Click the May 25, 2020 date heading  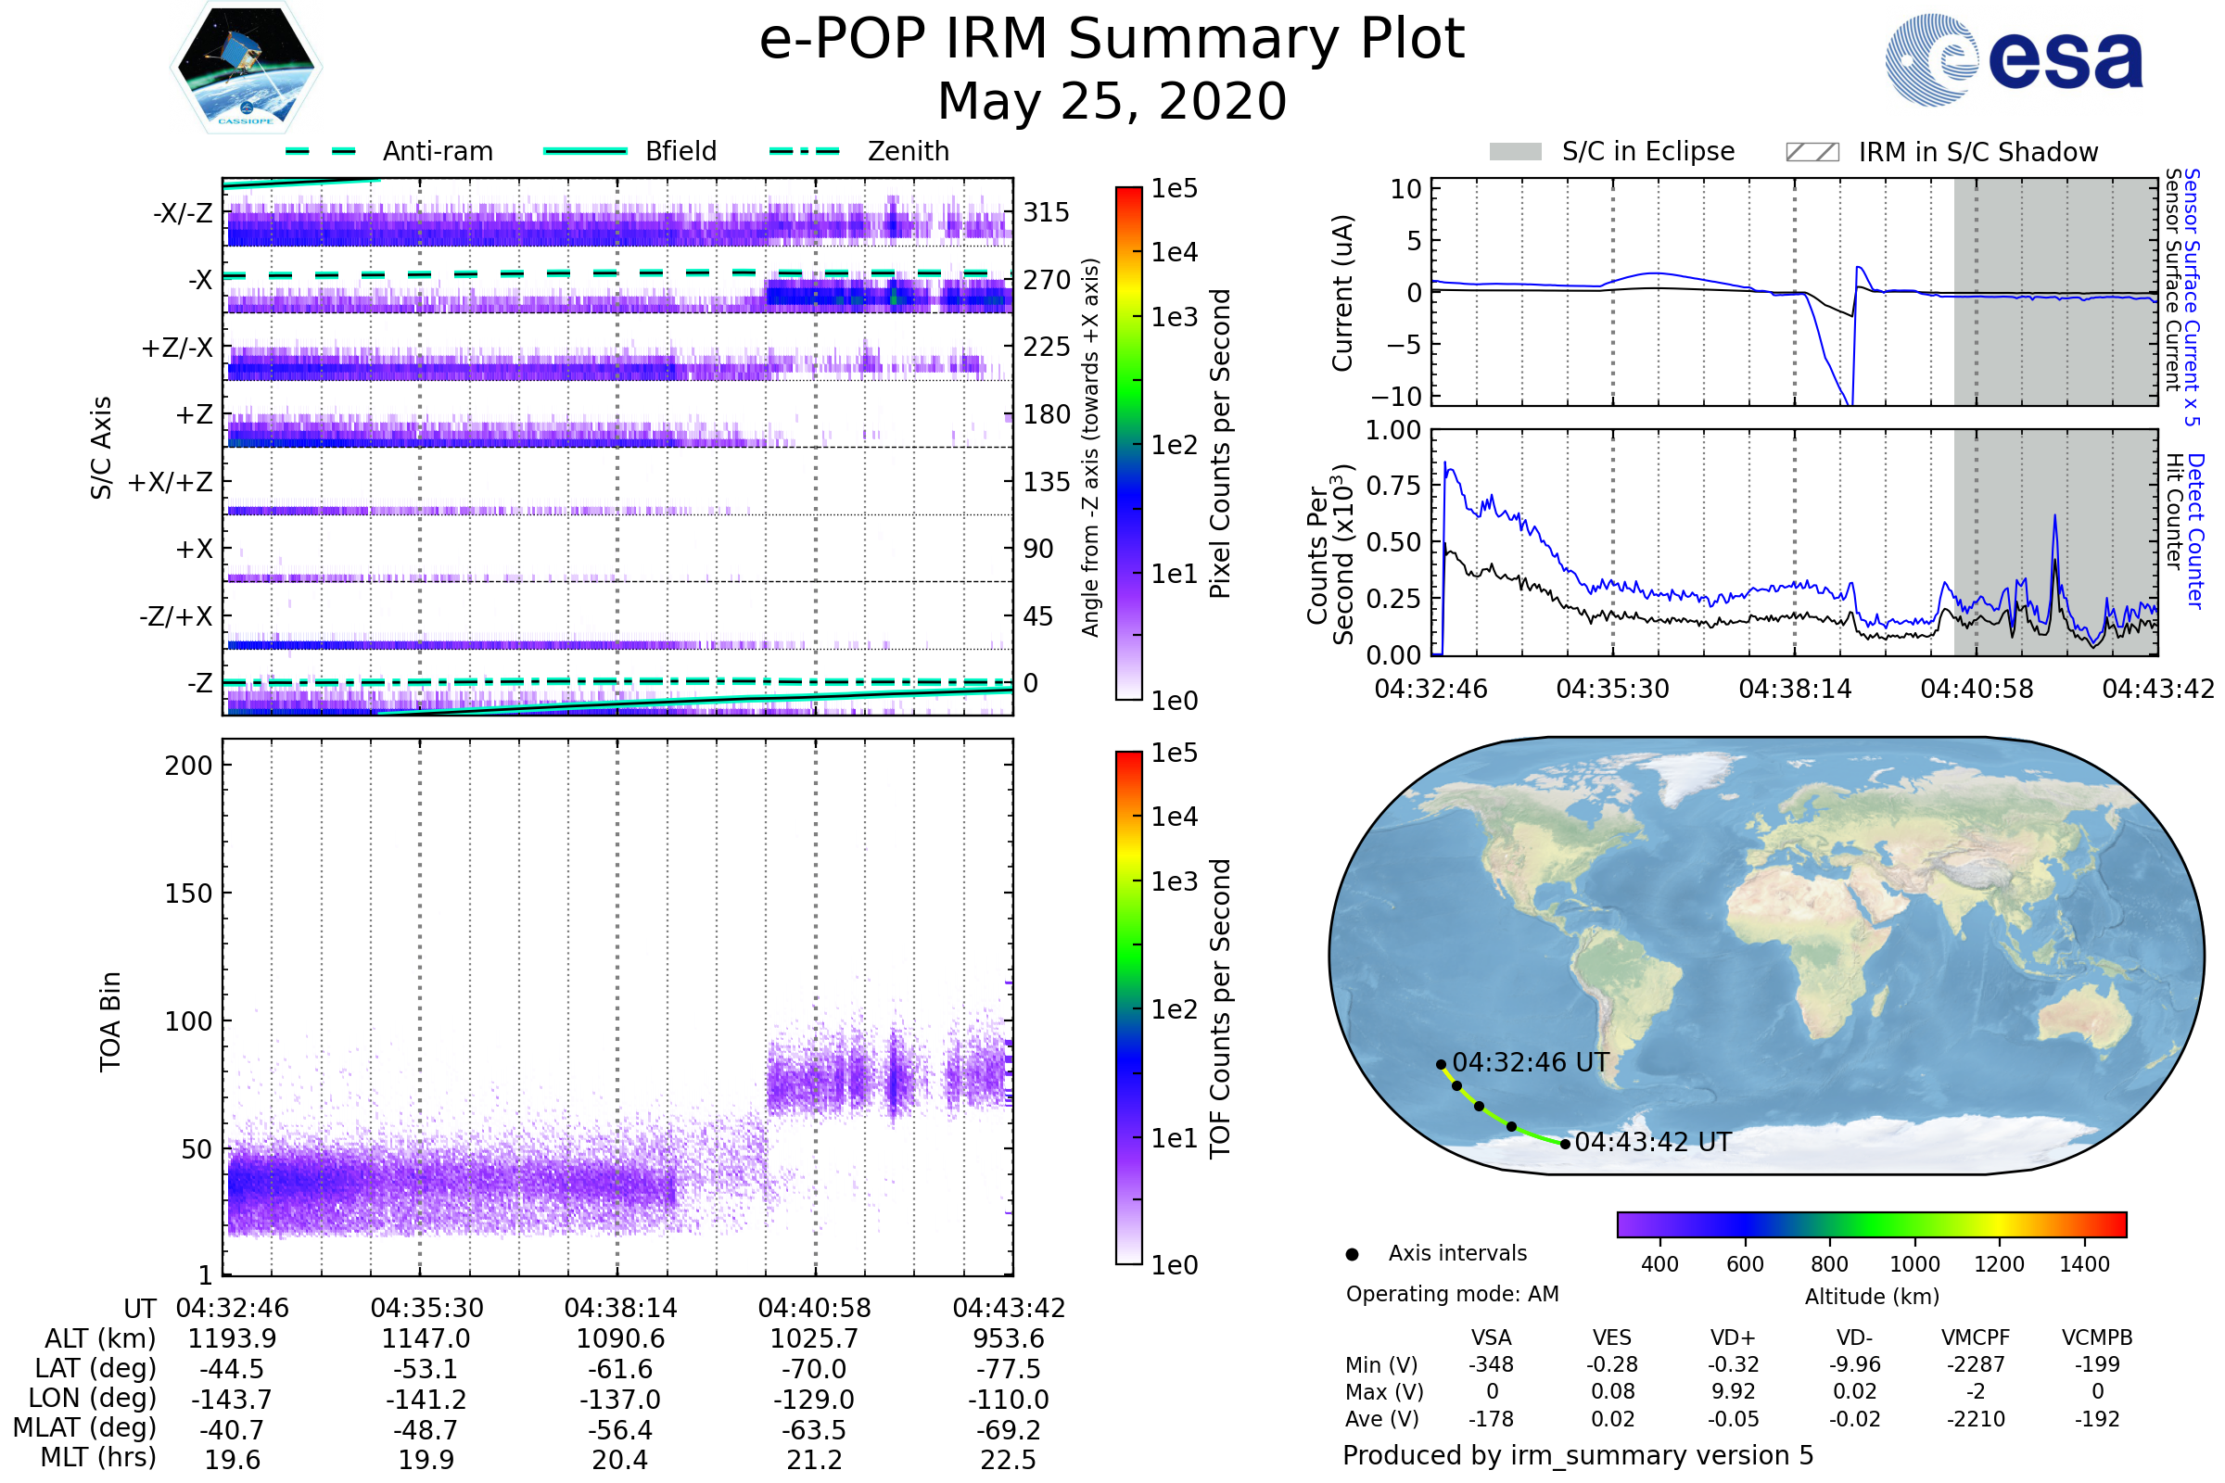(1112, 101)
